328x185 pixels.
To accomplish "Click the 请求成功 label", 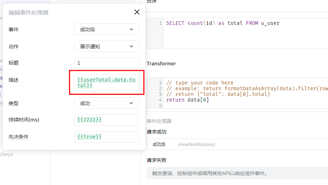I will [157, 132].
